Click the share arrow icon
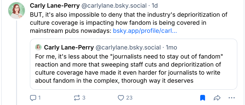 point(217,98)
